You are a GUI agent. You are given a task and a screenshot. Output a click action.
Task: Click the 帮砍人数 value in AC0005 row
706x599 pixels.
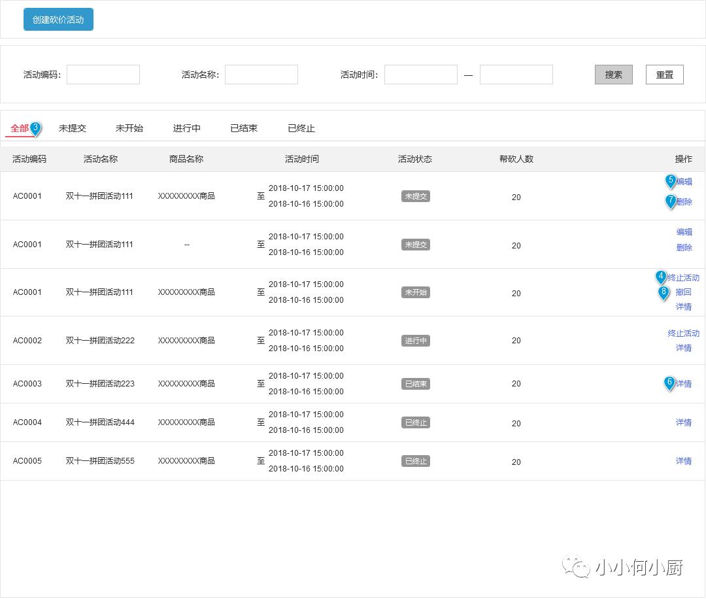[x=516, y=462]
